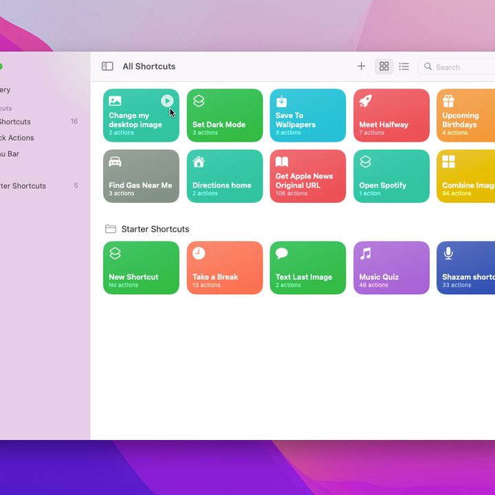Select the Set Dark Mode shortcut title
The height and width of the screenshot is (495, 495).
[x=219, y=124]
